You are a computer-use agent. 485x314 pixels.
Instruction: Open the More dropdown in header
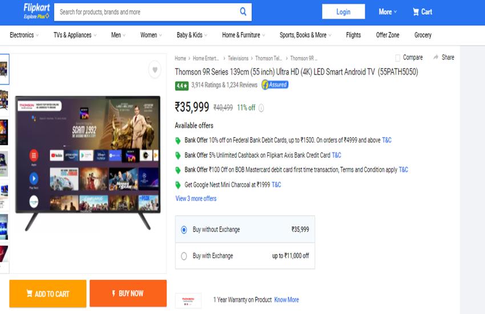pyautogui.click(x=387, y=12)
